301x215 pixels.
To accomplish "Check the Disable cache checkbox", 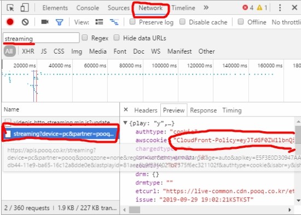I will tap(182, 22).
